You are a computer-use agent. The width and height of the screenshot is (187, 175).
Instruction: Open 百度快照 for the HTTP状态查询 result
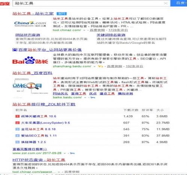72,172
